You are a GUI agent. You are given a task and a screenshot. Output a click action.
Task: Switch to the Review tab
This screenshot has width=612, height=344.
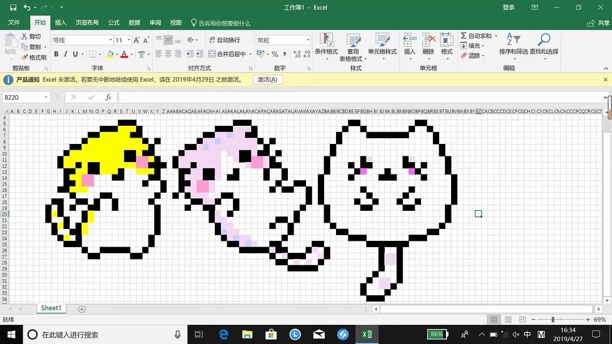(x=155, y=23)
